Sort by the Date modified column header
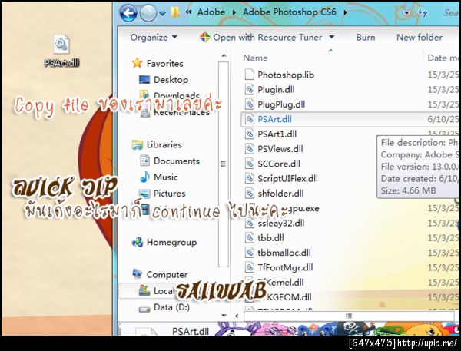 (x=443, y=58)
